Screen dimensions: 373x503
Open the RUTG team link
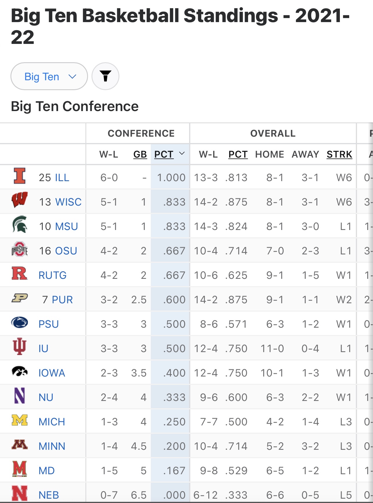tap(53, 275)
